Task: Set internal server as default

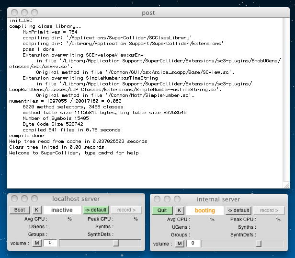Action: pos(238,211)
